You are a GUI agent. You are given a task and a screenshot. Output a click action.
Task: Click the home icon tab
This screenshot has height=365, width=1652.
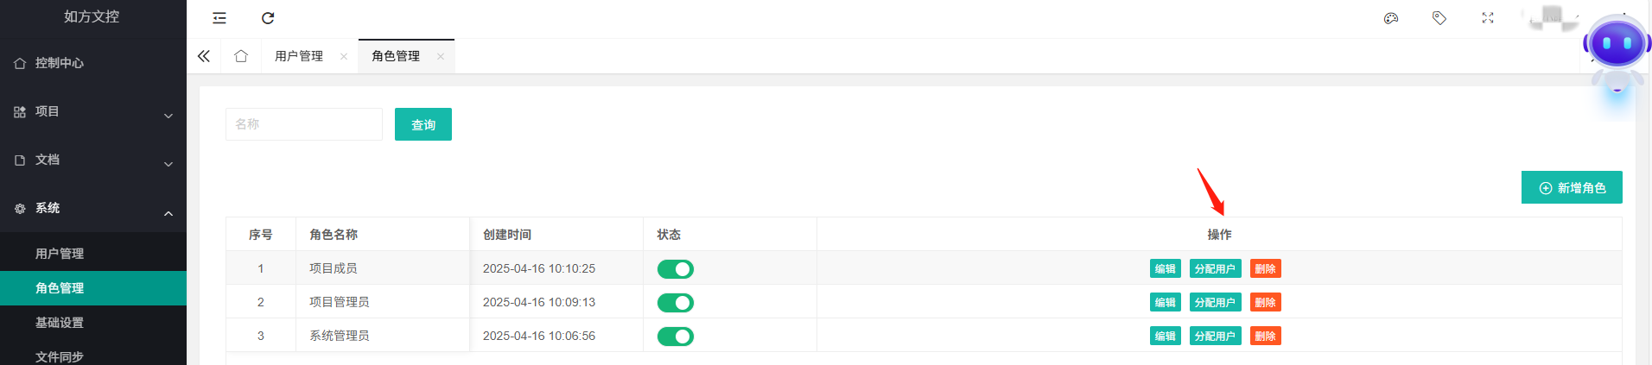point(241,56)
